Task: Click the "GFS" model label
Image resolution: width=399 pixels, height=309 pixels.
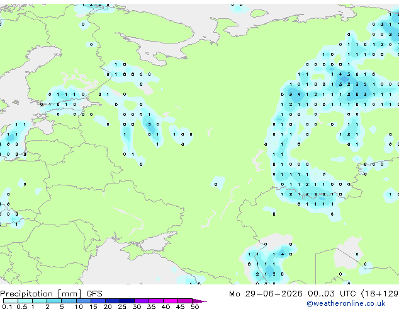Action: [94, 294]
